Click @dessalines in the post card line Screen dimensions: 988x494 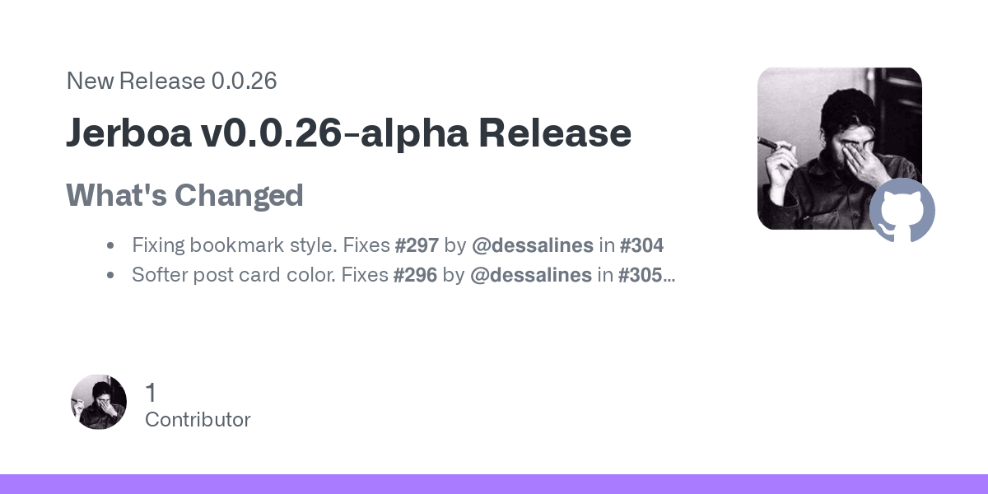(x=531, y=275)
